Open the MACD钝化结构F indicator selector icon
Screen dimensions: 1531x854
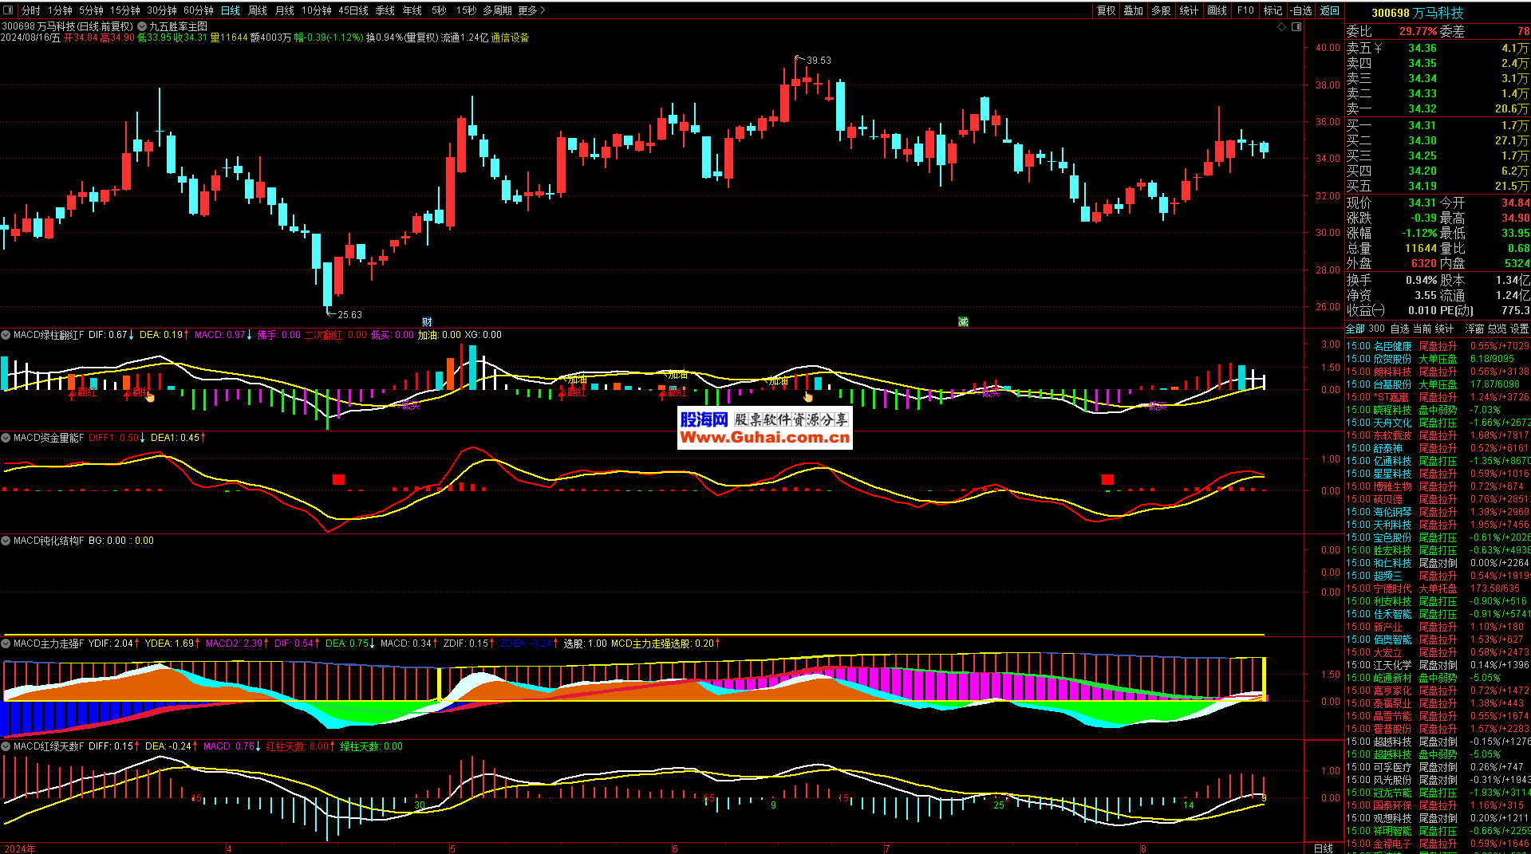[6, 541]
